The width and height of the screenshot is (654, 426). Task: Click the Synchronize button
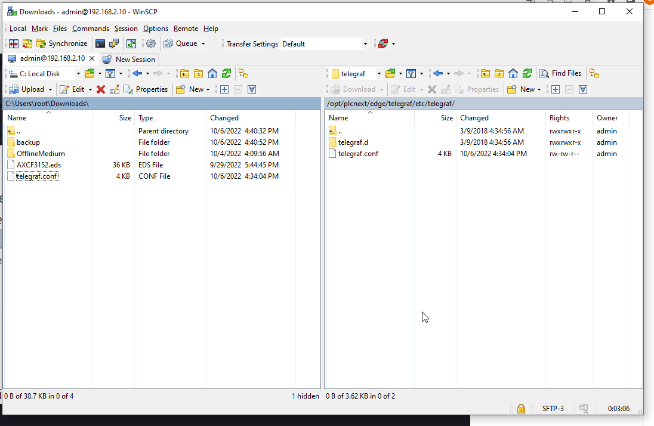point(61,43)
